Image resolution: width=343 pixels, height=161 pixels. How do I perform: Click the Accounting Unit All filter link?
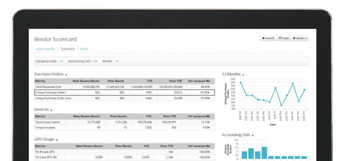(95, 61)
